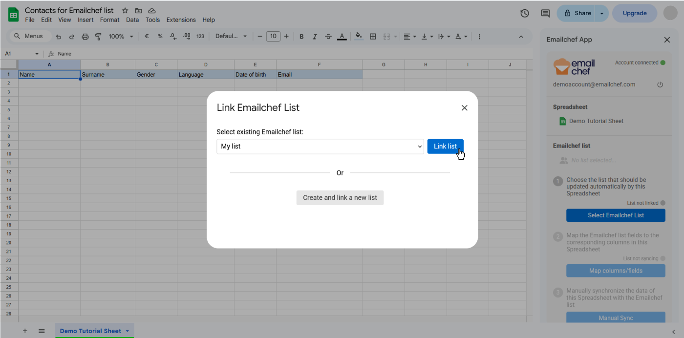Viewport: 684px width, 338px height.
Task: Click the borders icon
Action: [373, 37]
